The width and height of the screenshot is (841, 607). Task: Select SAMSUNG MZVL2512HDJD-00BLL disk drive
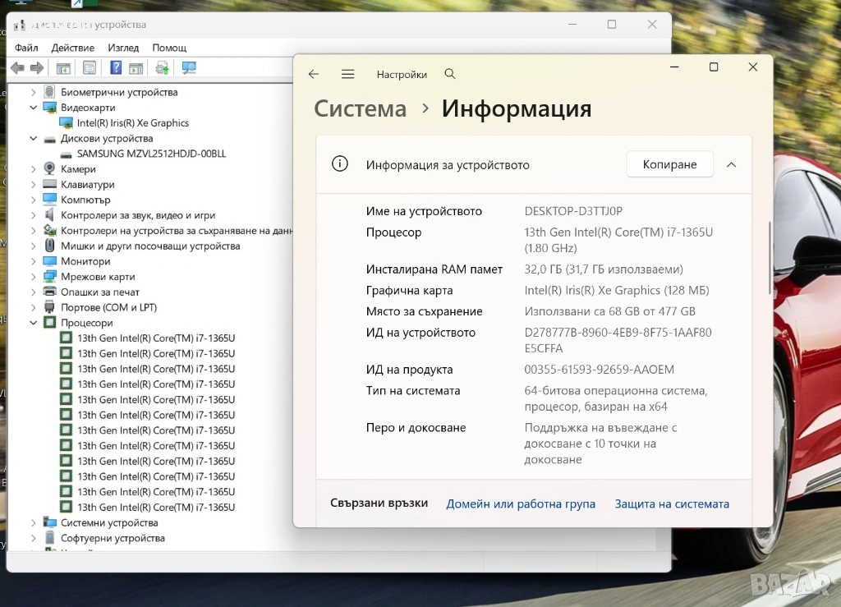point(151,154)
